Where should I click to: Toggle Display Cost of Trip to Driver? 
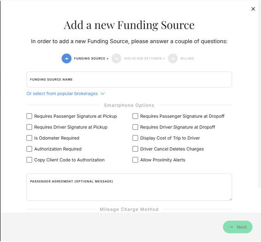tap(135, 138)
